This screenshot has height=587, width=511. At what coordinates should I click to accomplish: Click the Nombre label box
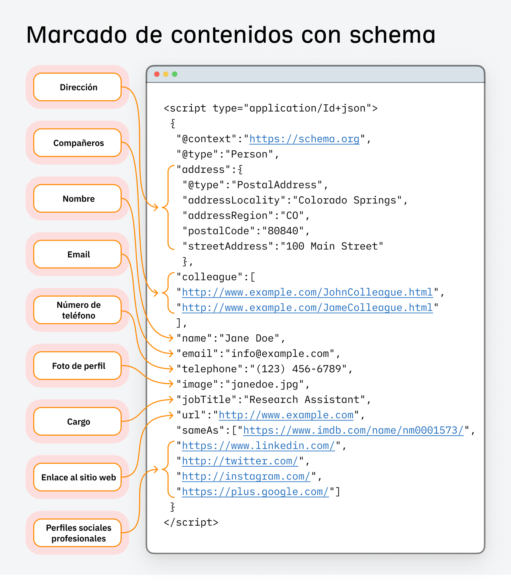pos(78,199)
